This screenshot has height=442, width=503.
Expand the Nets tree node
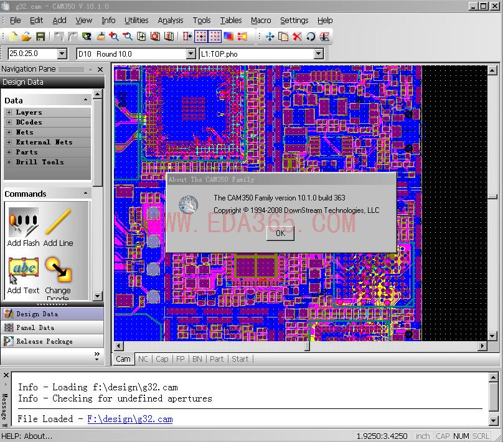pos(9,132)
